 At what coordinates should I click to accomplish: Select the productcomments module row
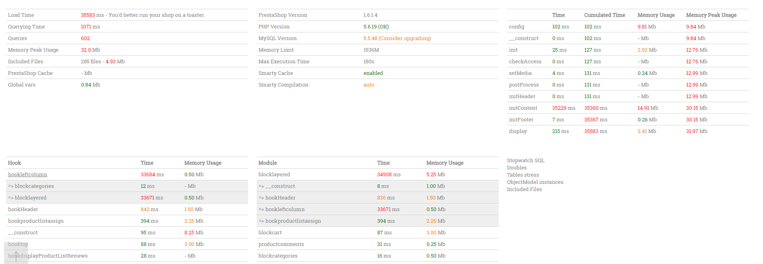click(281, 244)
